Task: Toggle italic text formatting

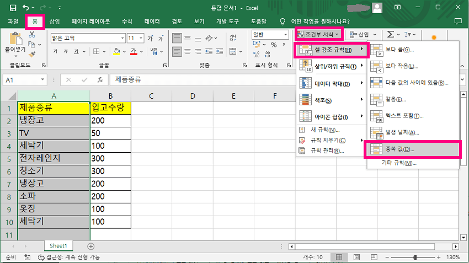Action: click(66, 51)
